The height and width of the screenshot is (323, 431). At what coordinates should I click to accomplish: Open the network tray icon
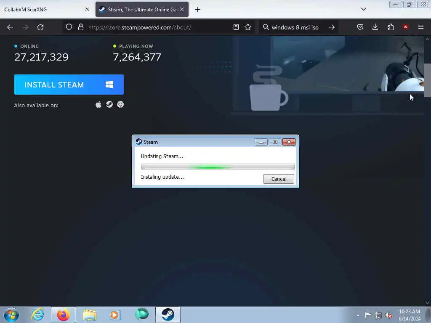click(378, 315)
